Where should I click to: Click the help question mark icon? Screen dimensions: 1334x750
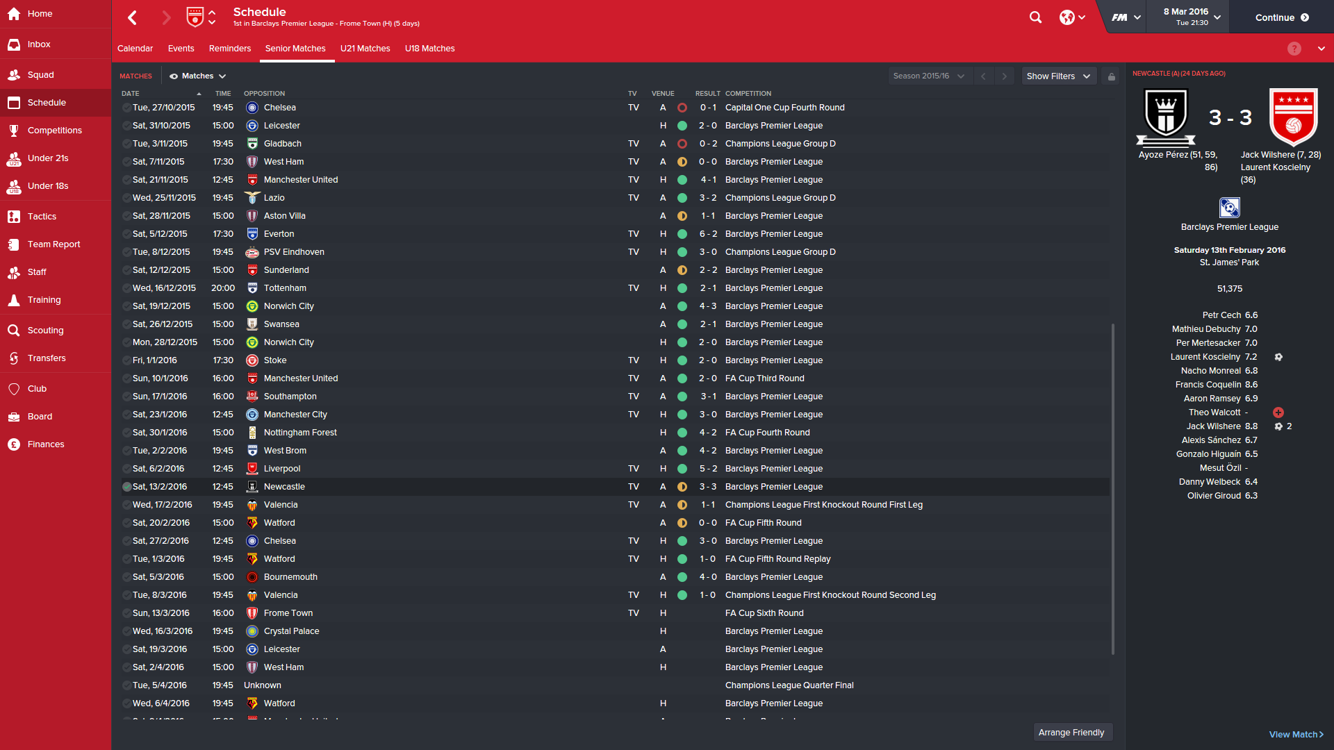coord(1294,49)
